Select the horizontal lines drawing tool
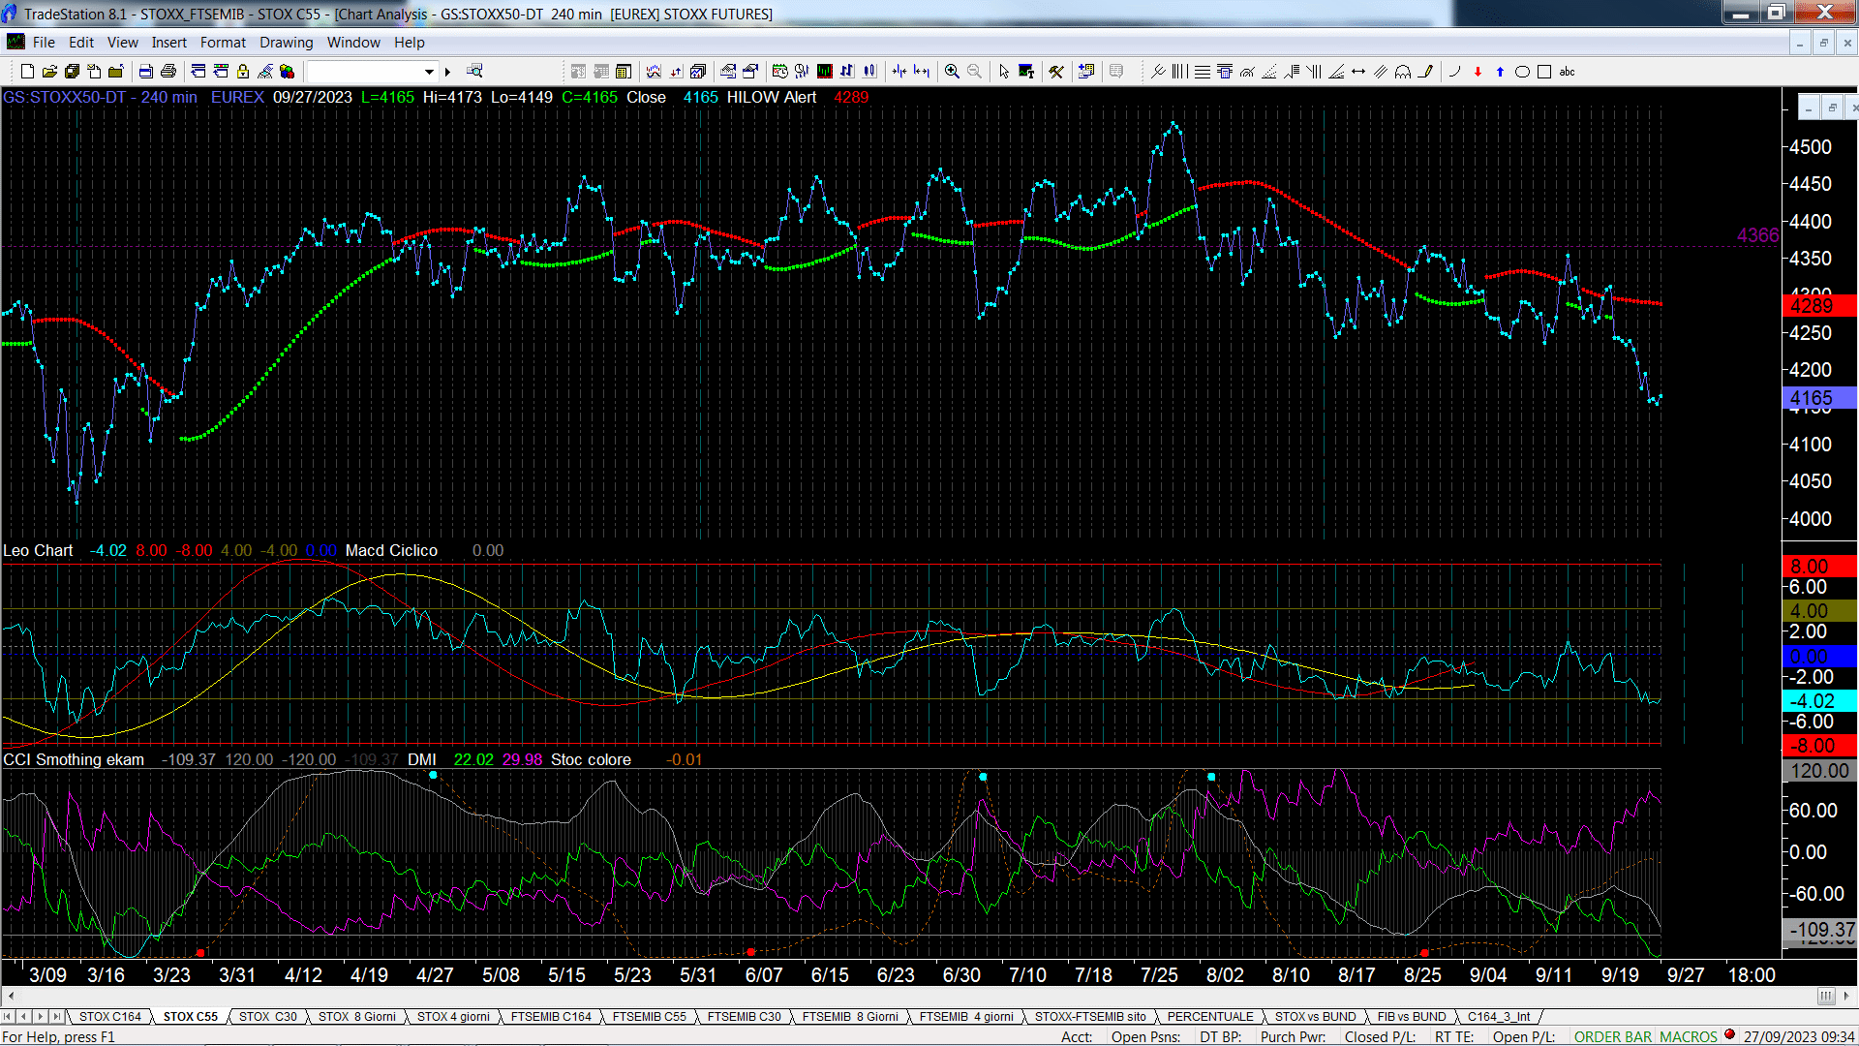 (1203, 72)
